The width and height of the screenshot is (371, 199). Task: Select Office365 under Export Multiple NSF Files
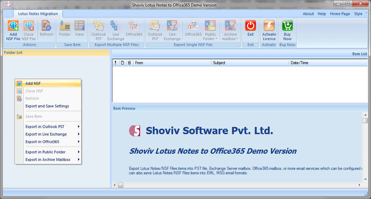pyautogui.click(x=134, y=28)
